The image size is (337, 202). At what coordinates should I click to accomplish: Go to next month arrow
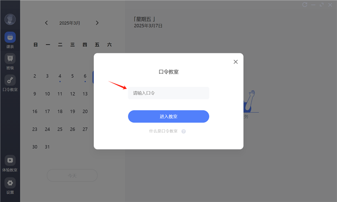97,23
